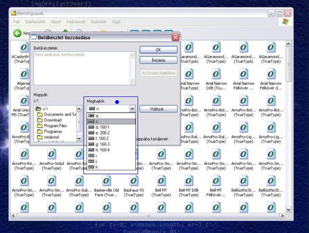Viewport: 309px width, 233px height.
Task: Open the Szerkesztés menu
Action: 35,22
